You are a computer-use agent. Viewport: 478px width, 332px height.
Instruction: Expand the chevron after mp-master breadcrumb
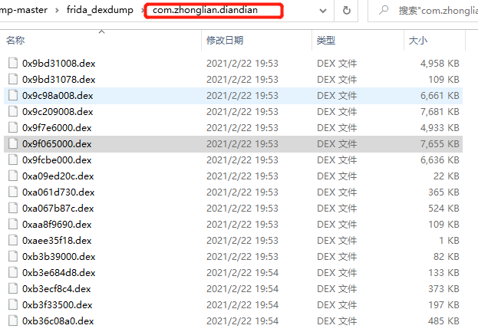pos(57,11)
